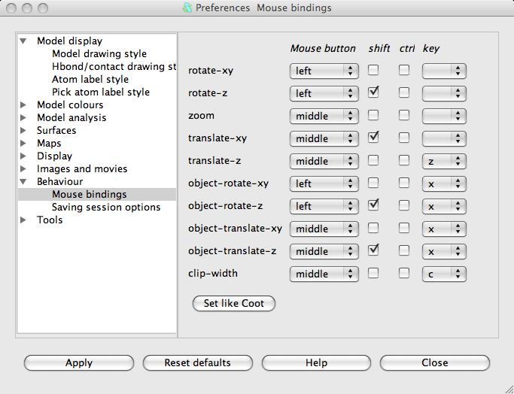Select Model drawing style item
This screenshot has height=394, width=514.
click(99, 54)
